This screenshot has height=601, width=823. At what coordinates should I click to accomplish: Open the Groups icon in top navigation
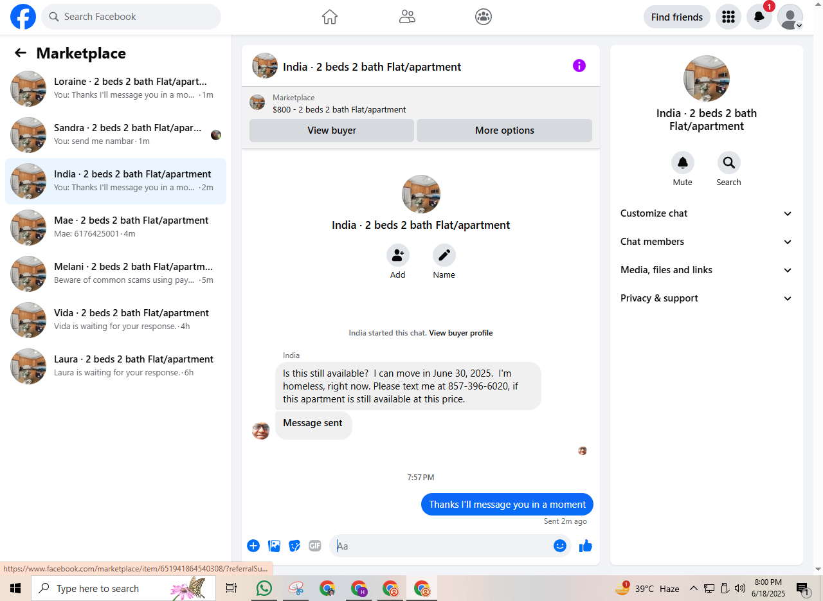[x=484, y=17]
